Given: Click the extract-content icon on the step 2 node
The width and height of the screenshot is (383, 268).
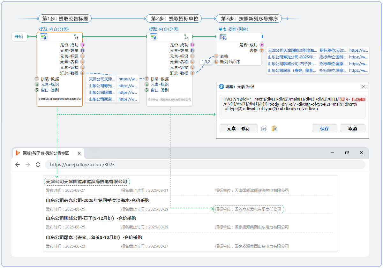Looking at the screenshot, I should click(x=154, y=37).
